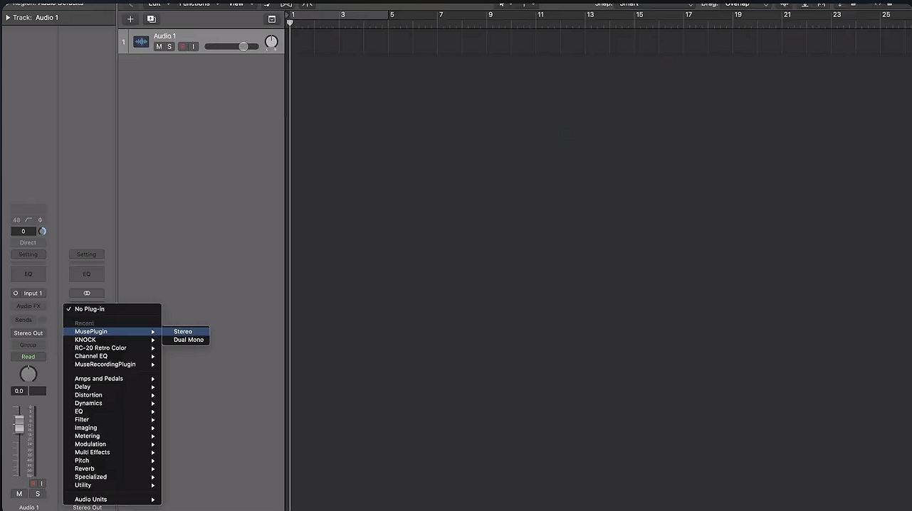
Task: Open the Input 1 input selector
Action: pos(33,293)
